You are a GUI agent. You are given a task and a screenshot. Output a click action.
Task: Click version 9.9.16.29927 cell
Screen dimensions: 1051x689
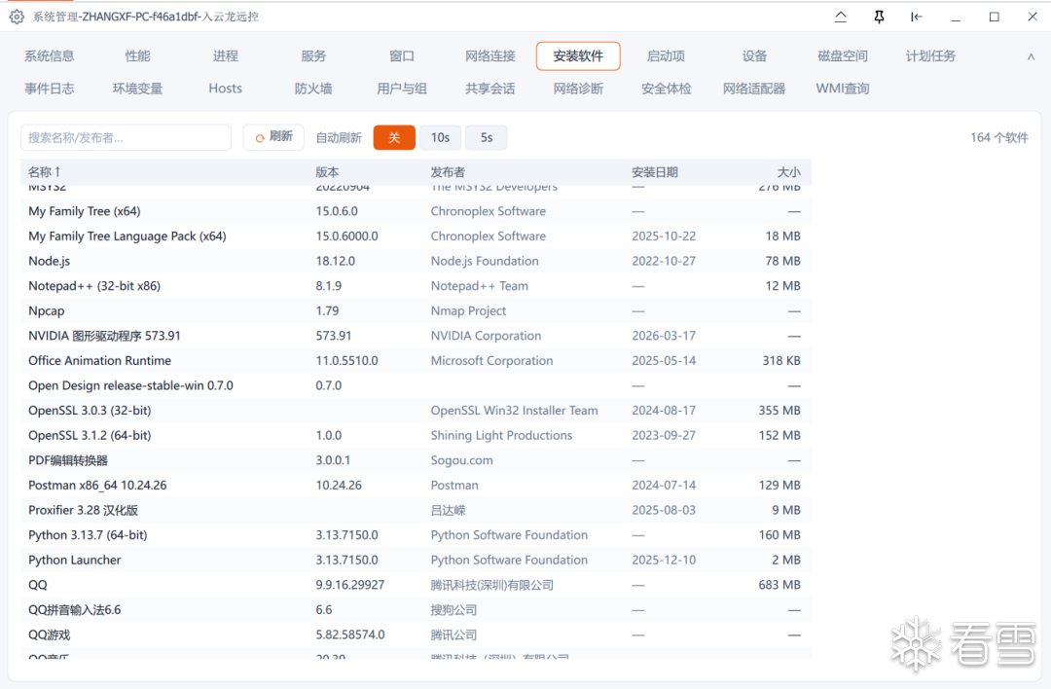pos(350,585)
